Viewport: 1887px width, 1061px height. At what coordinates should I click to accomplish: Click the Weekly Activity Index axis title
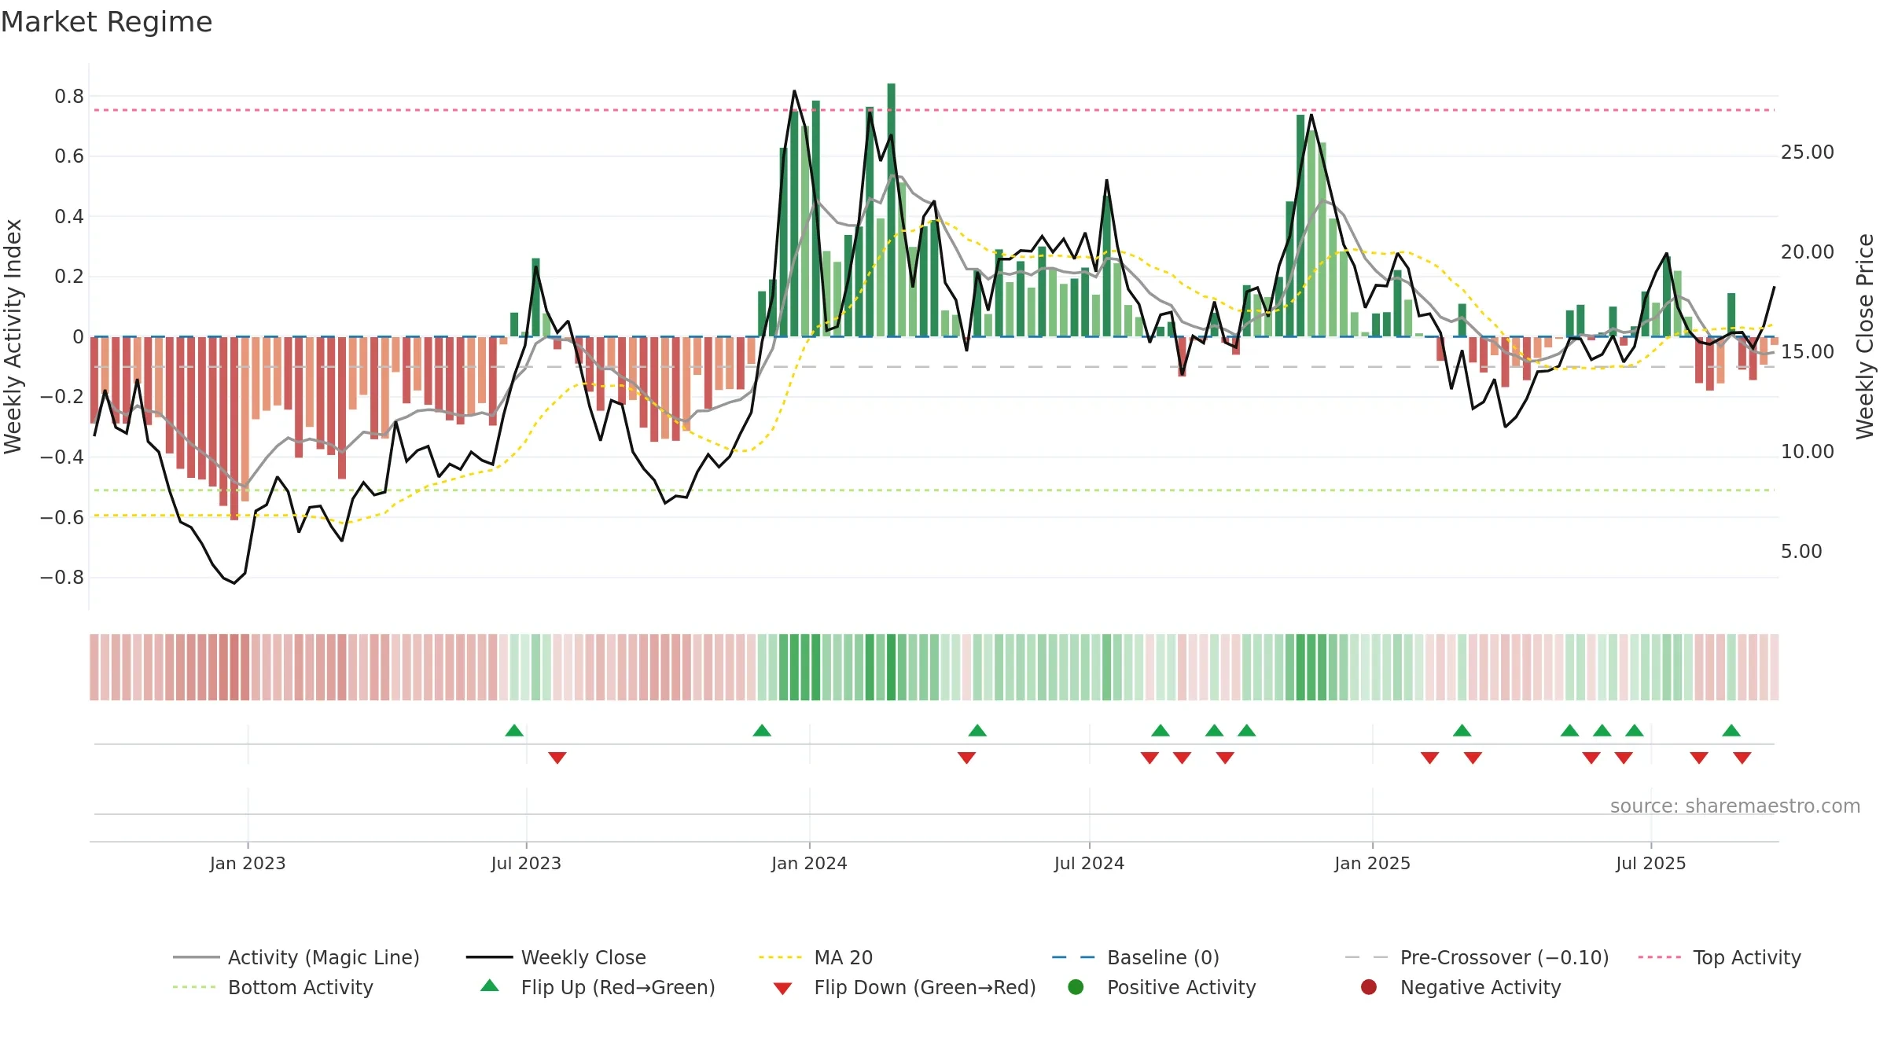(x=13, y=336)
